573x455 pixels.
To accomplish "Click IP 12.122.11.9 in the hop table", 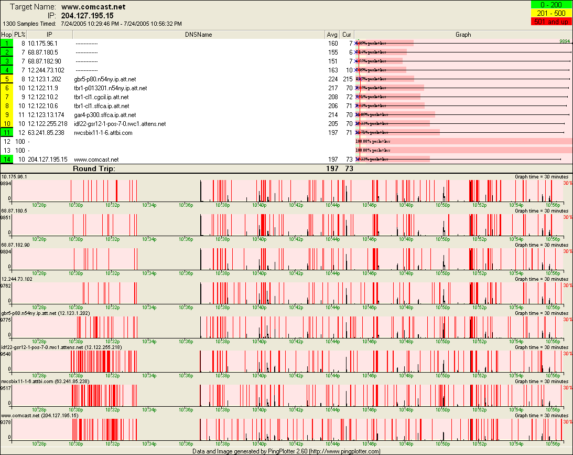I will (x=43, y=88).
